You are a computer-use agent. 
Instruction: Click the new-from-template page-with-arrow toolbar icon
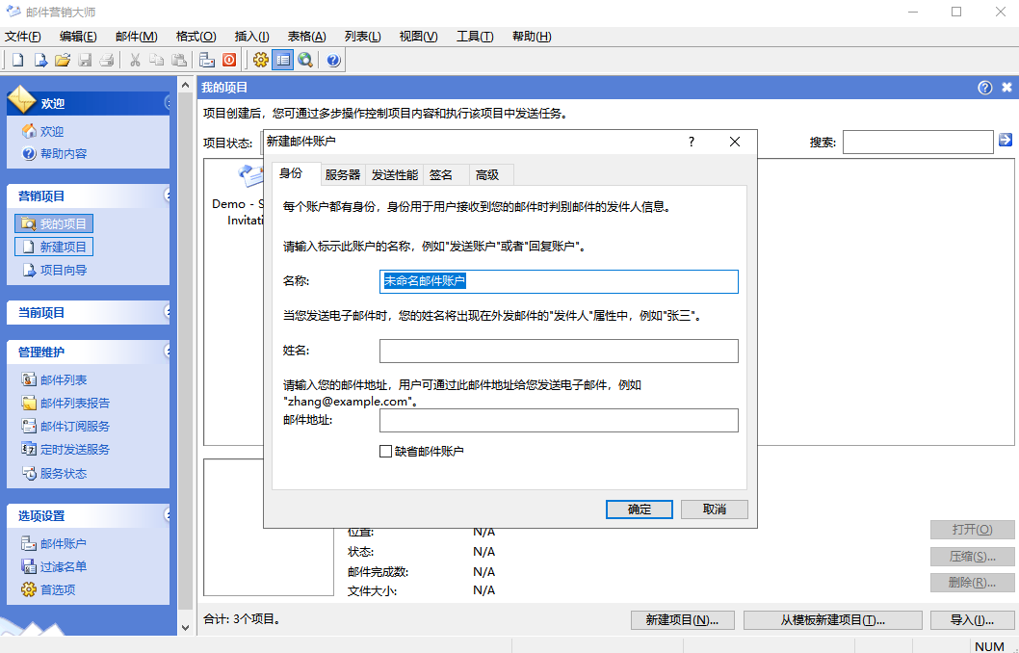click(40, 61)
